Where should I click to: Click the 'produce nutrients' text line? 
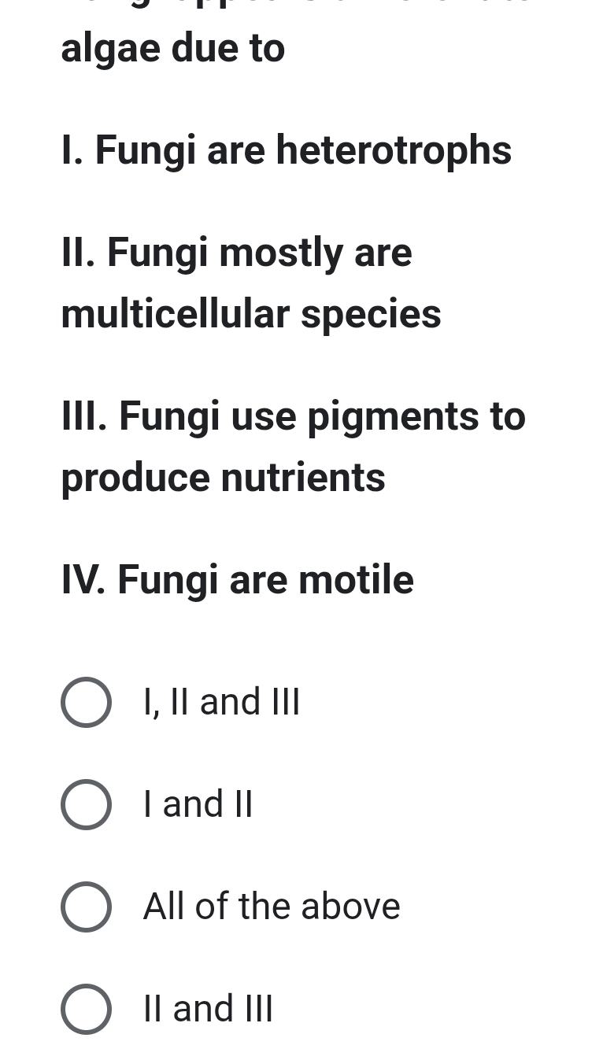pyautogui.click(x=223, y=478)
